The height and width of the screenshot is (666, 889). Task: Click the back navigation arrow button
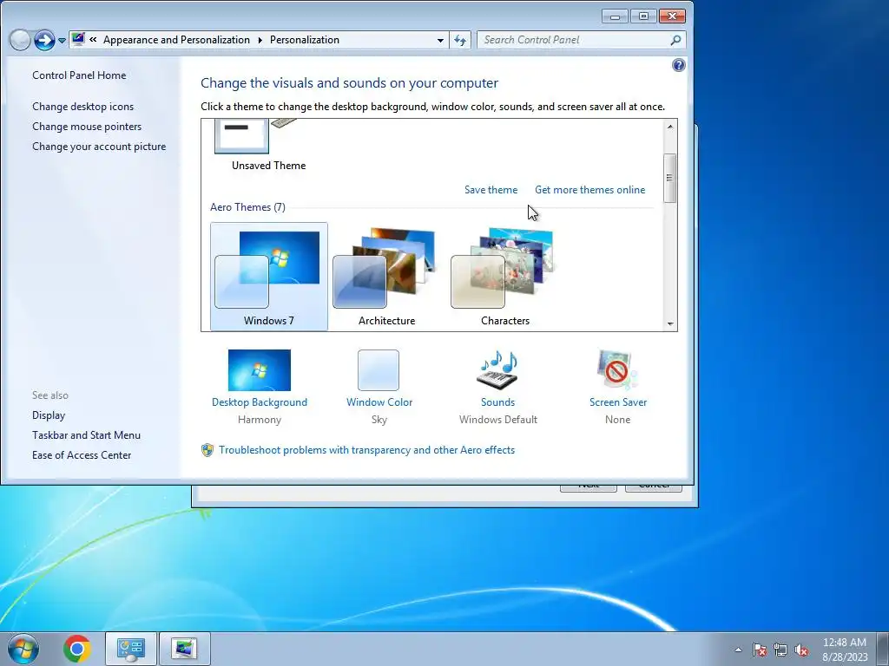click(21, 40)
